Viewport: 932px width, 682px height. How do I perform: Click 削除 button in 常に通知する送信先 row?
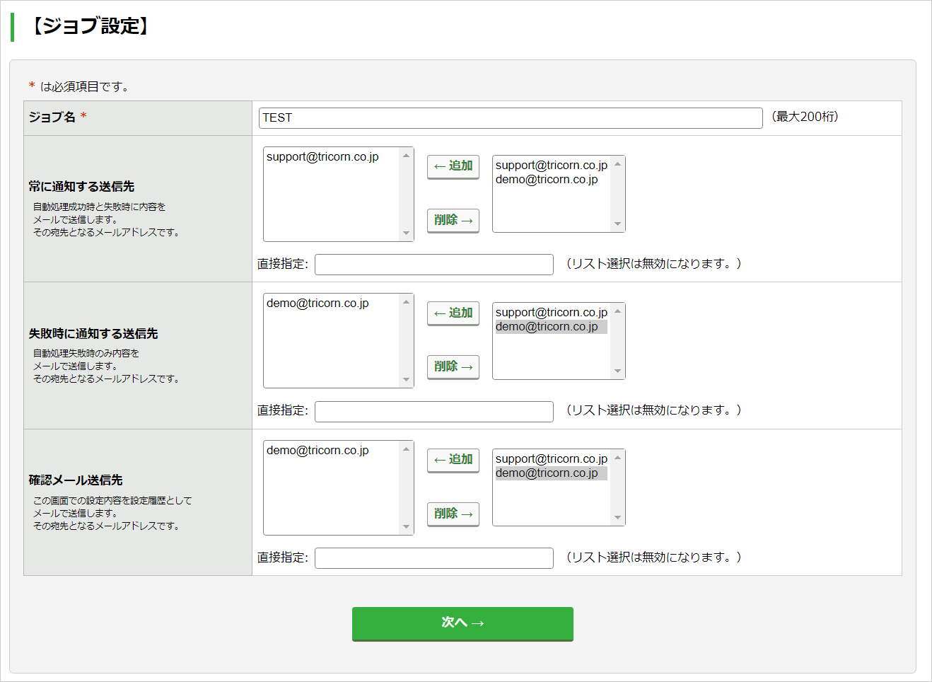click(x=453, y=220)
